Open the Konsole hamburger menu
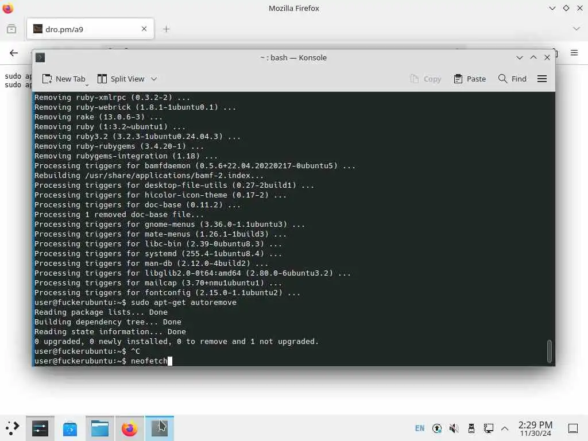The width and height of the screenshot is (588, 441). pos(542,79)
